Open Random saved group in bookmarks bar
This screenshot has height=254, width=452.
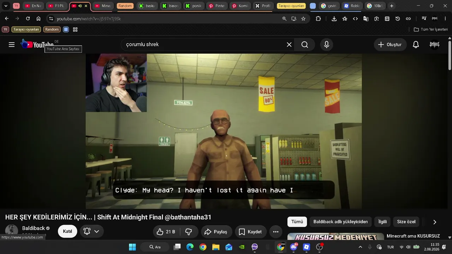52,30
